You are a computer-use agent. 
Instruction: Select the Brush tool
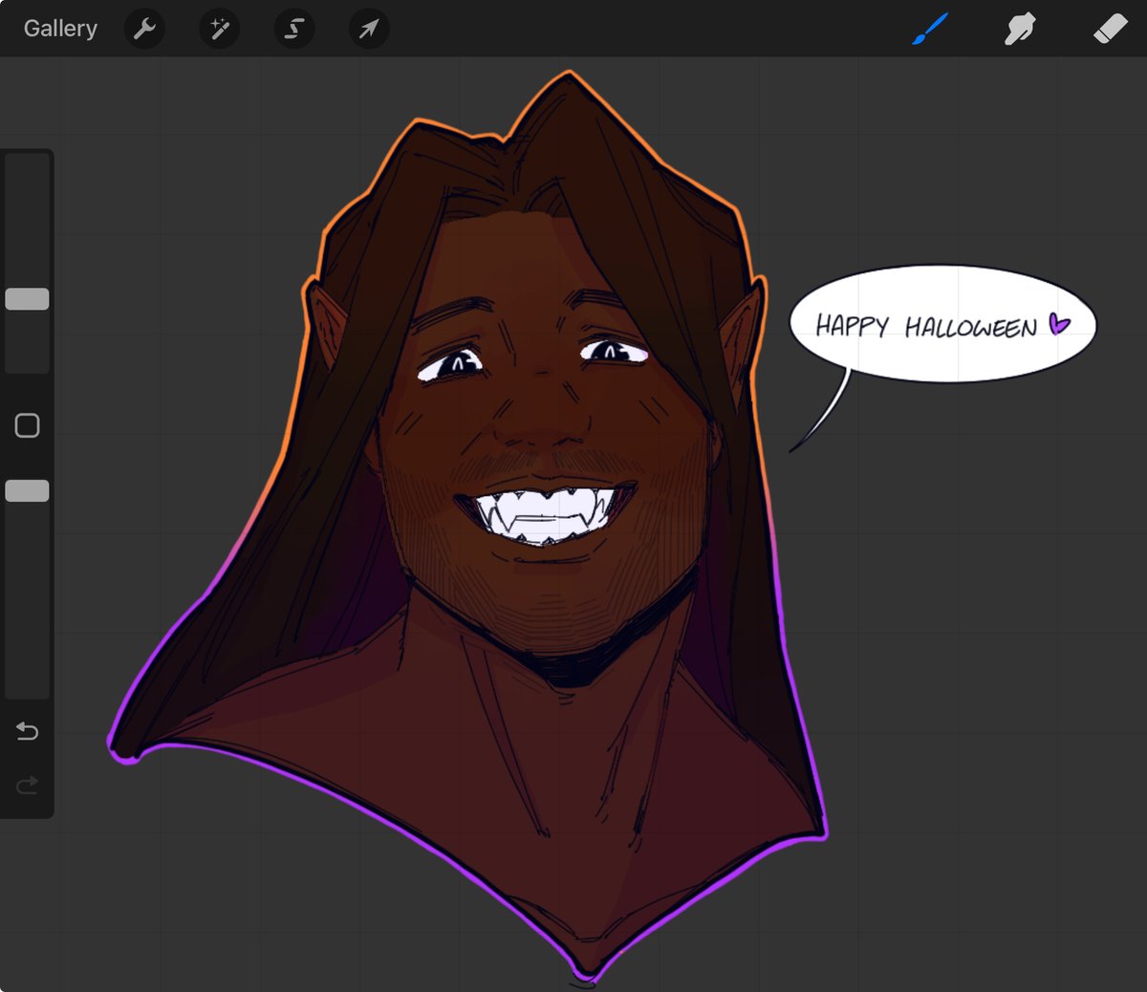click(930, 29)
